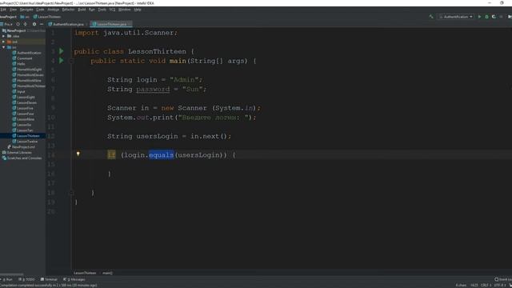Screen dimensions: 512x288
Task: Select LessonFour in project tree
Action: pos(23,114)
